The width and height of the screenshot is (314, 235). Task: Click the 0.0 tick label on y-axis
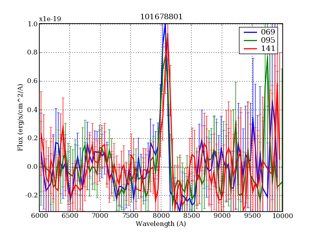coord(32,167)
